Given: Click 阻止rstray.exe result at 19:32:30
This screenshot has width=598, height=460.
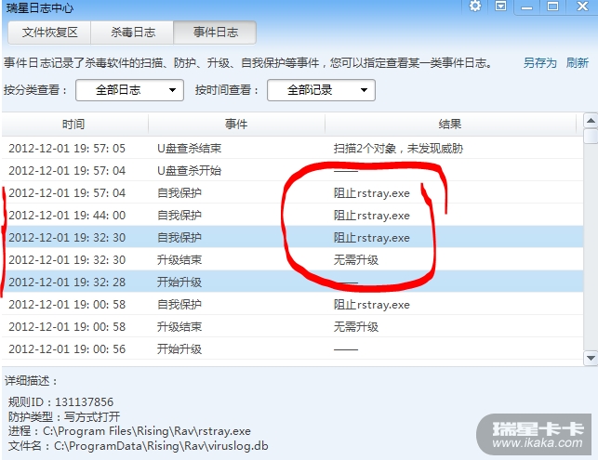Looking at the screenshot, I should point(371,237).
